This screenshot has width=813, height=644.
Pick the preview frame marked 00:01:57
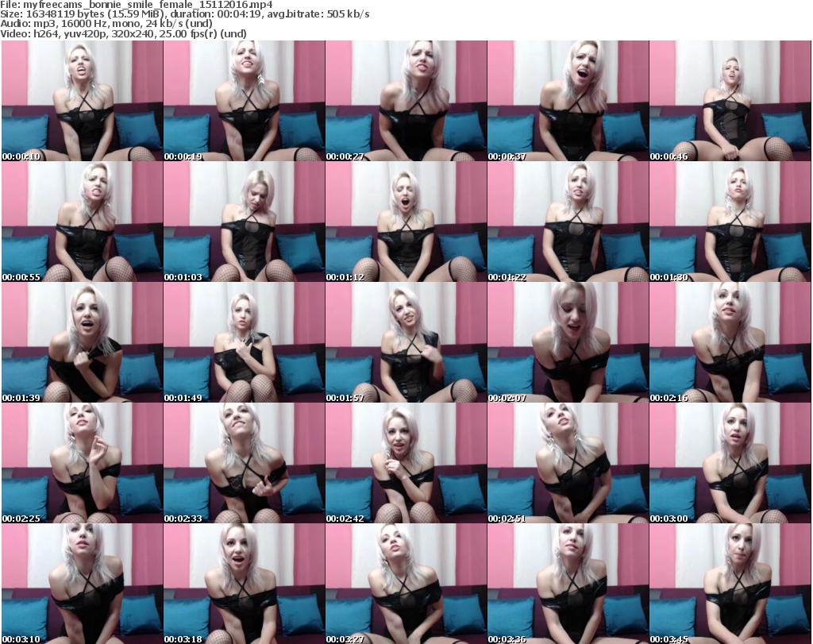point(406,342)
